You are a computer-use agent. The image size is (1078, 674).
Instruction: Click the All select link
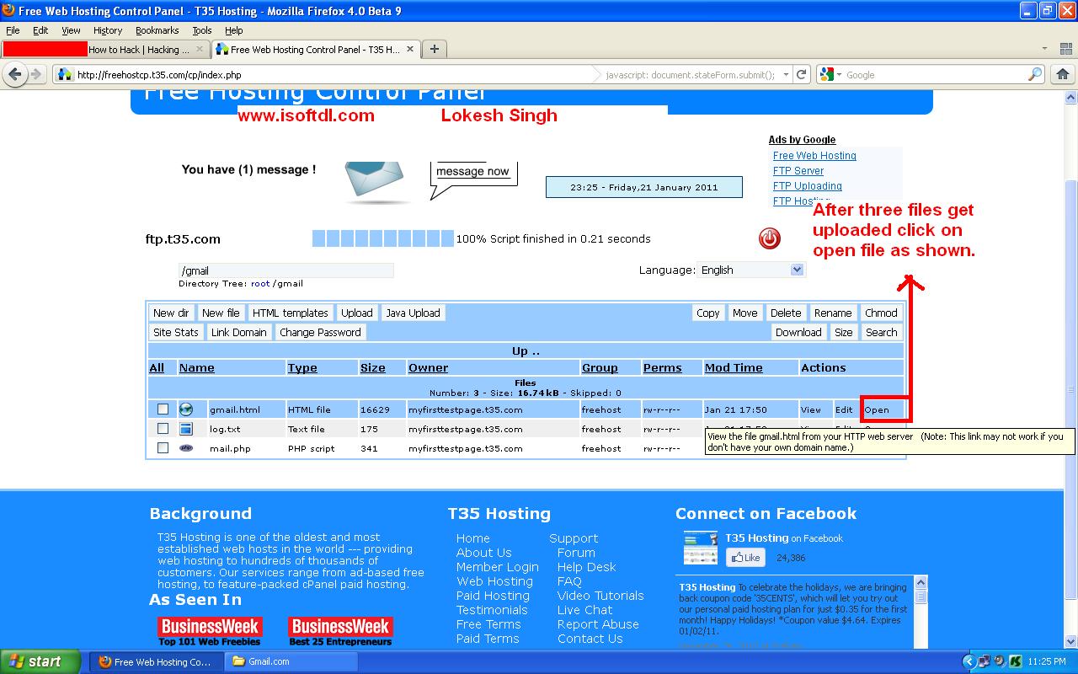coord(157,367)
